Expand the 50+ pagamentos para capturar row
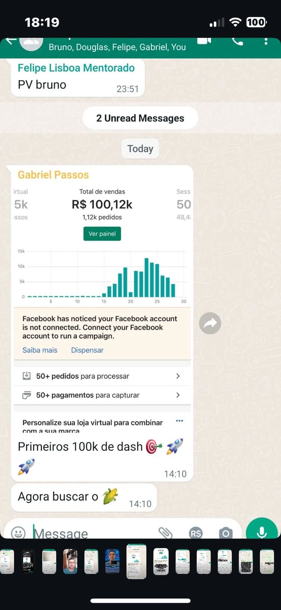281x610 pixels. pos(102,395)
